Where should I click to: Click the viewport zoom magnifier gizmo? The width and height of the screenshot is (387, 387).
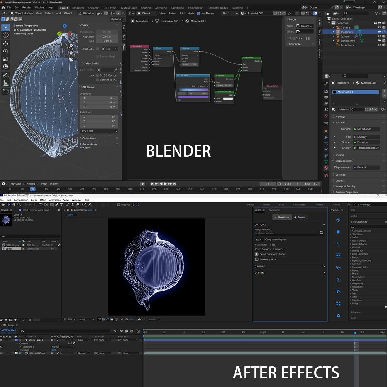click(x=71, y=46)
